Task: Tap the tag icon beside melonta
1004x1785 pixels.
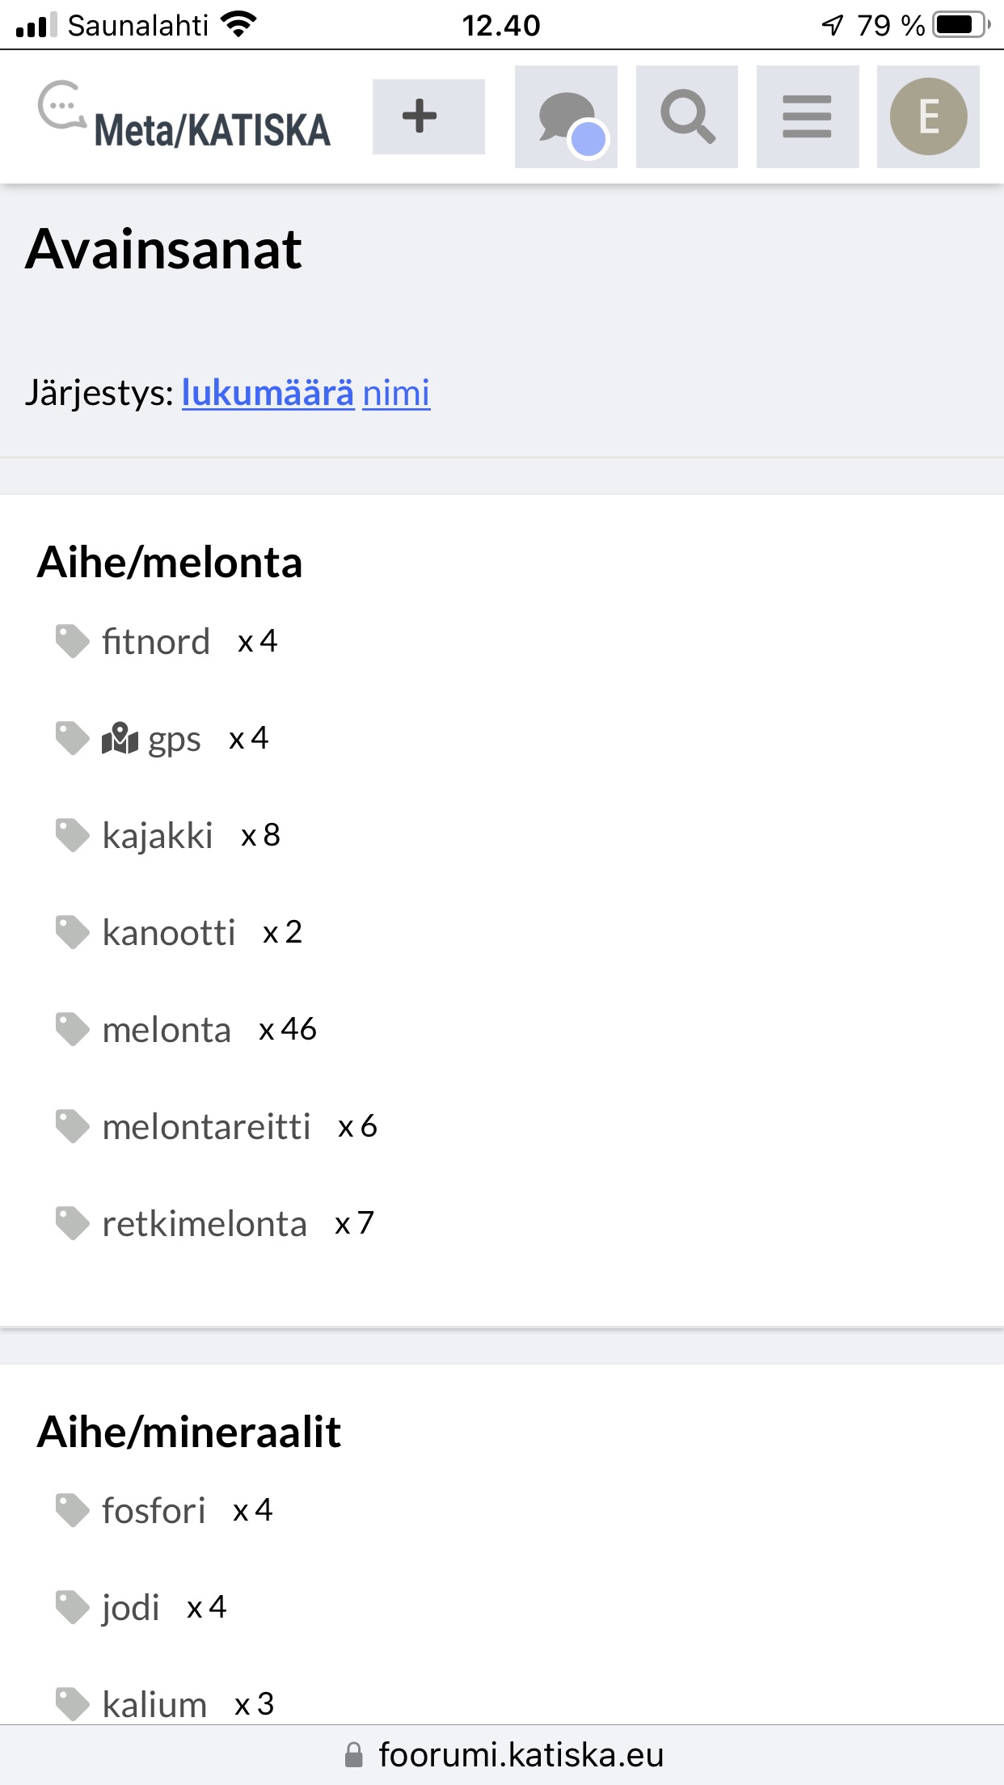Action: pos(72,1029)
